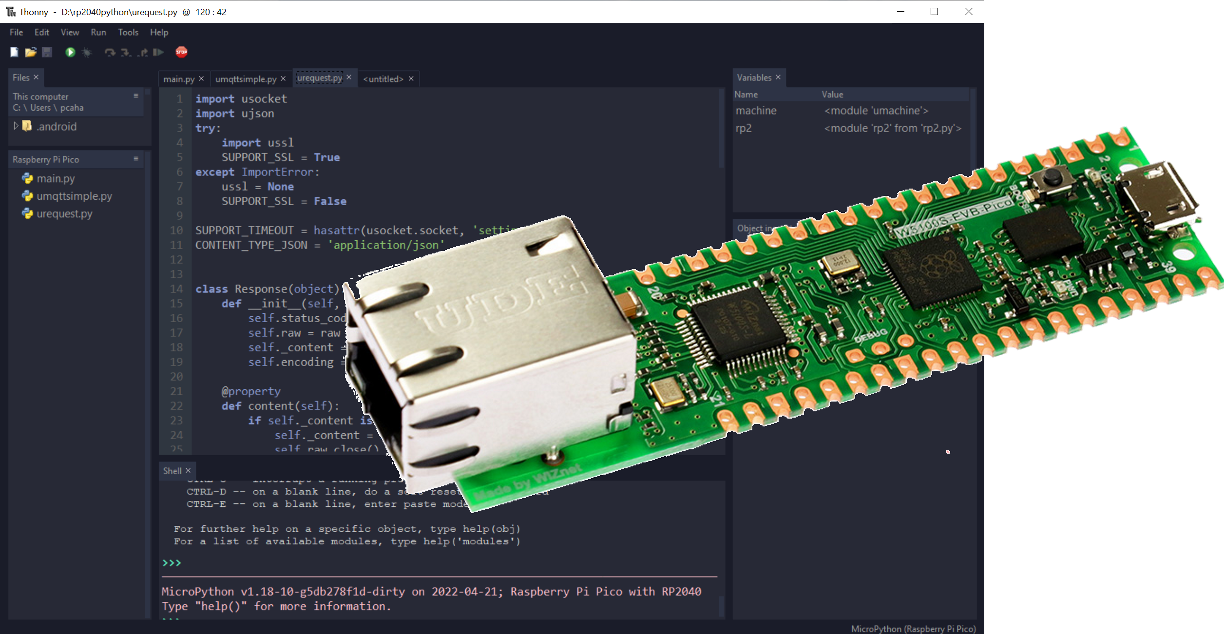Place cursor on line 1 import usocket
1224x634 pixels.
click(x=241, y=99)
